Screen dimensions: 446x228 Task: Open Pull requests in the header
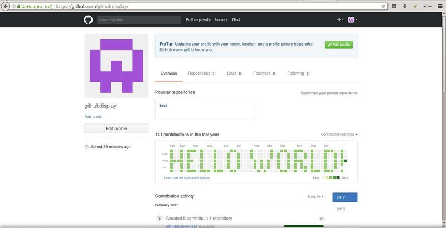click(x=198, y=19)
